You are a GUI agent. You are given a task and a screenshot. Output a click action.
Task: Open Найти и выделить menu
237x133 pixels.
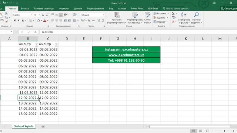click(196, 18)
